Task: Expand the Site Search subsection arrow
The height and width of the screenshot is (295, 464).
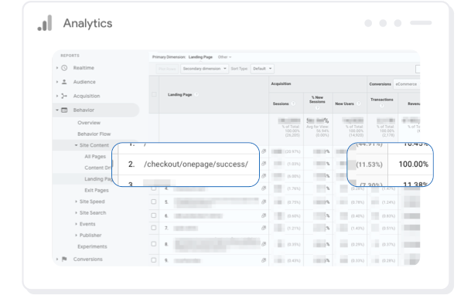Action: coord(76,212)
